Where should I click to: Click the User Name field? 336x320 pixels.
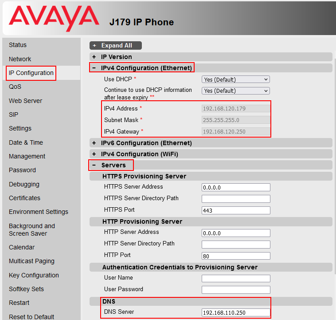click(x=236, y=279)
